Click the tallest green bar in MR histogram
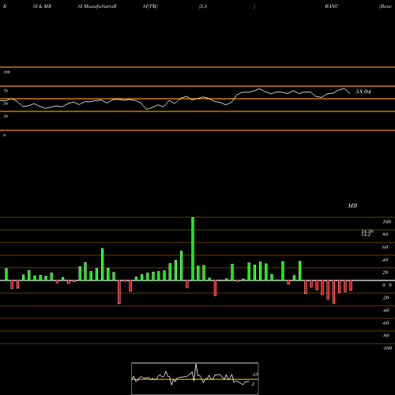 click(x=193, y=249)
